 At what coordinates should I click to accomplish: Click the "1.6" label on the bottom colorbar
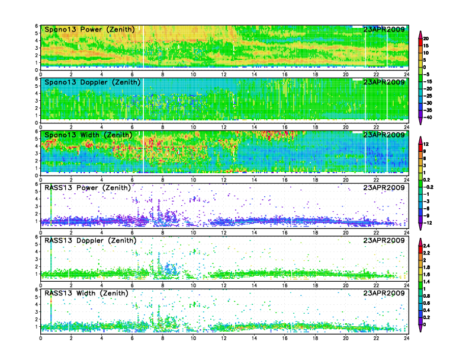point(426,275)
